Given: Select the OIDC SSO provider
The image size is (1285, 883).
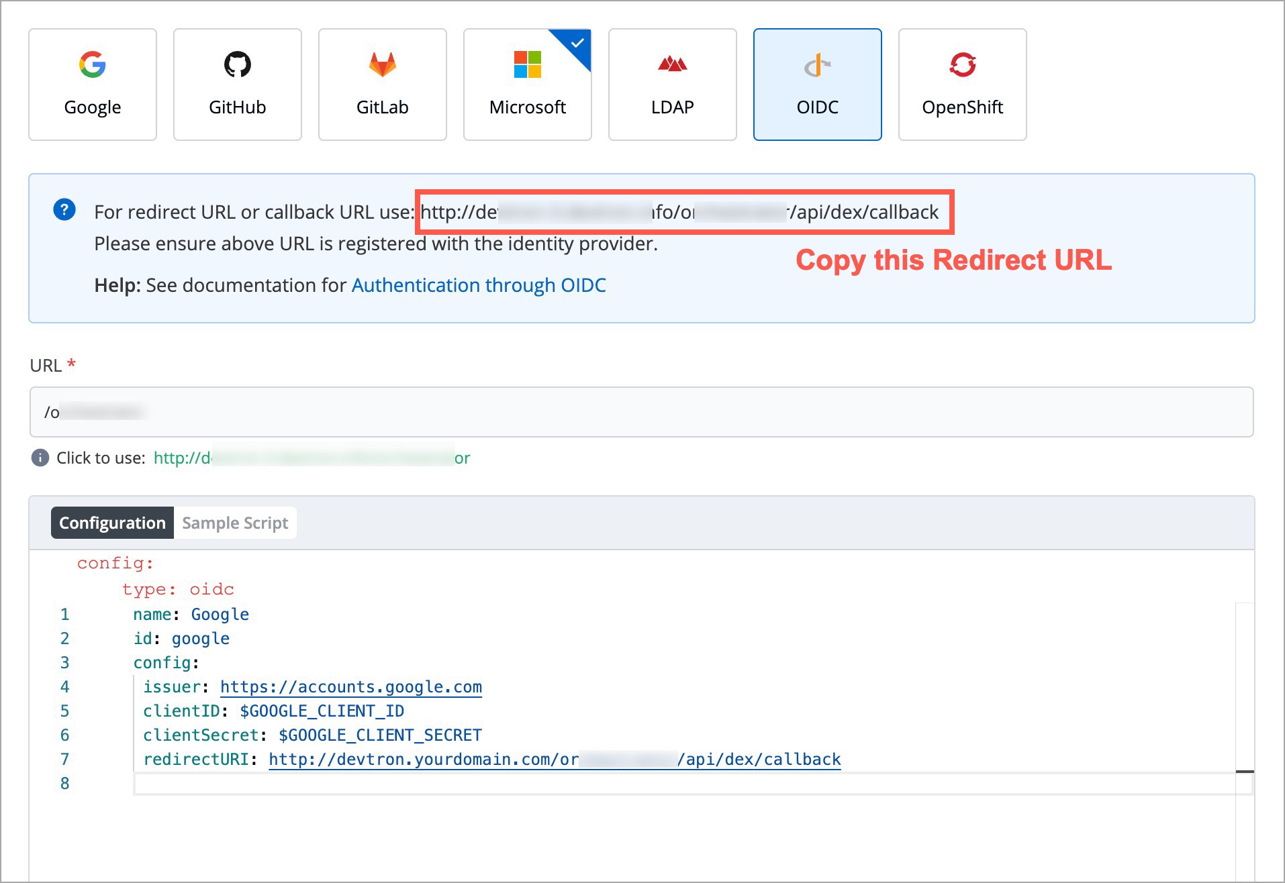Looking at the screenshot, I should pyautogui.click(x=817, y=84).
